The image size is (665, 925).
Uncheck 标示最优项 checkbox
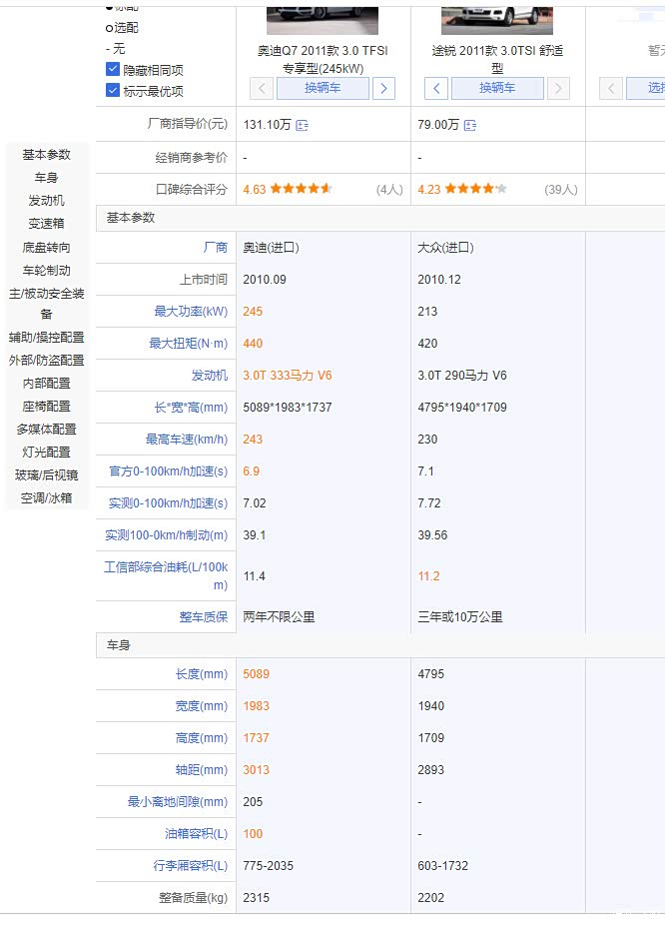tap(113, 90)
